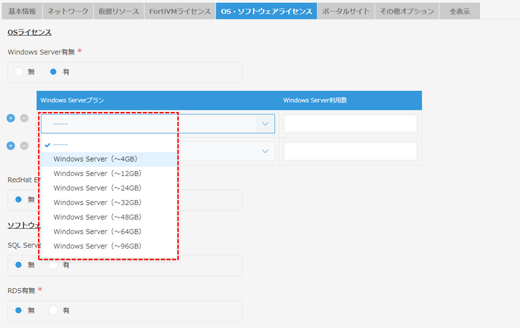Select 無 for SQL Server
The image size is (520, 328).
click(x=19, y=265)
